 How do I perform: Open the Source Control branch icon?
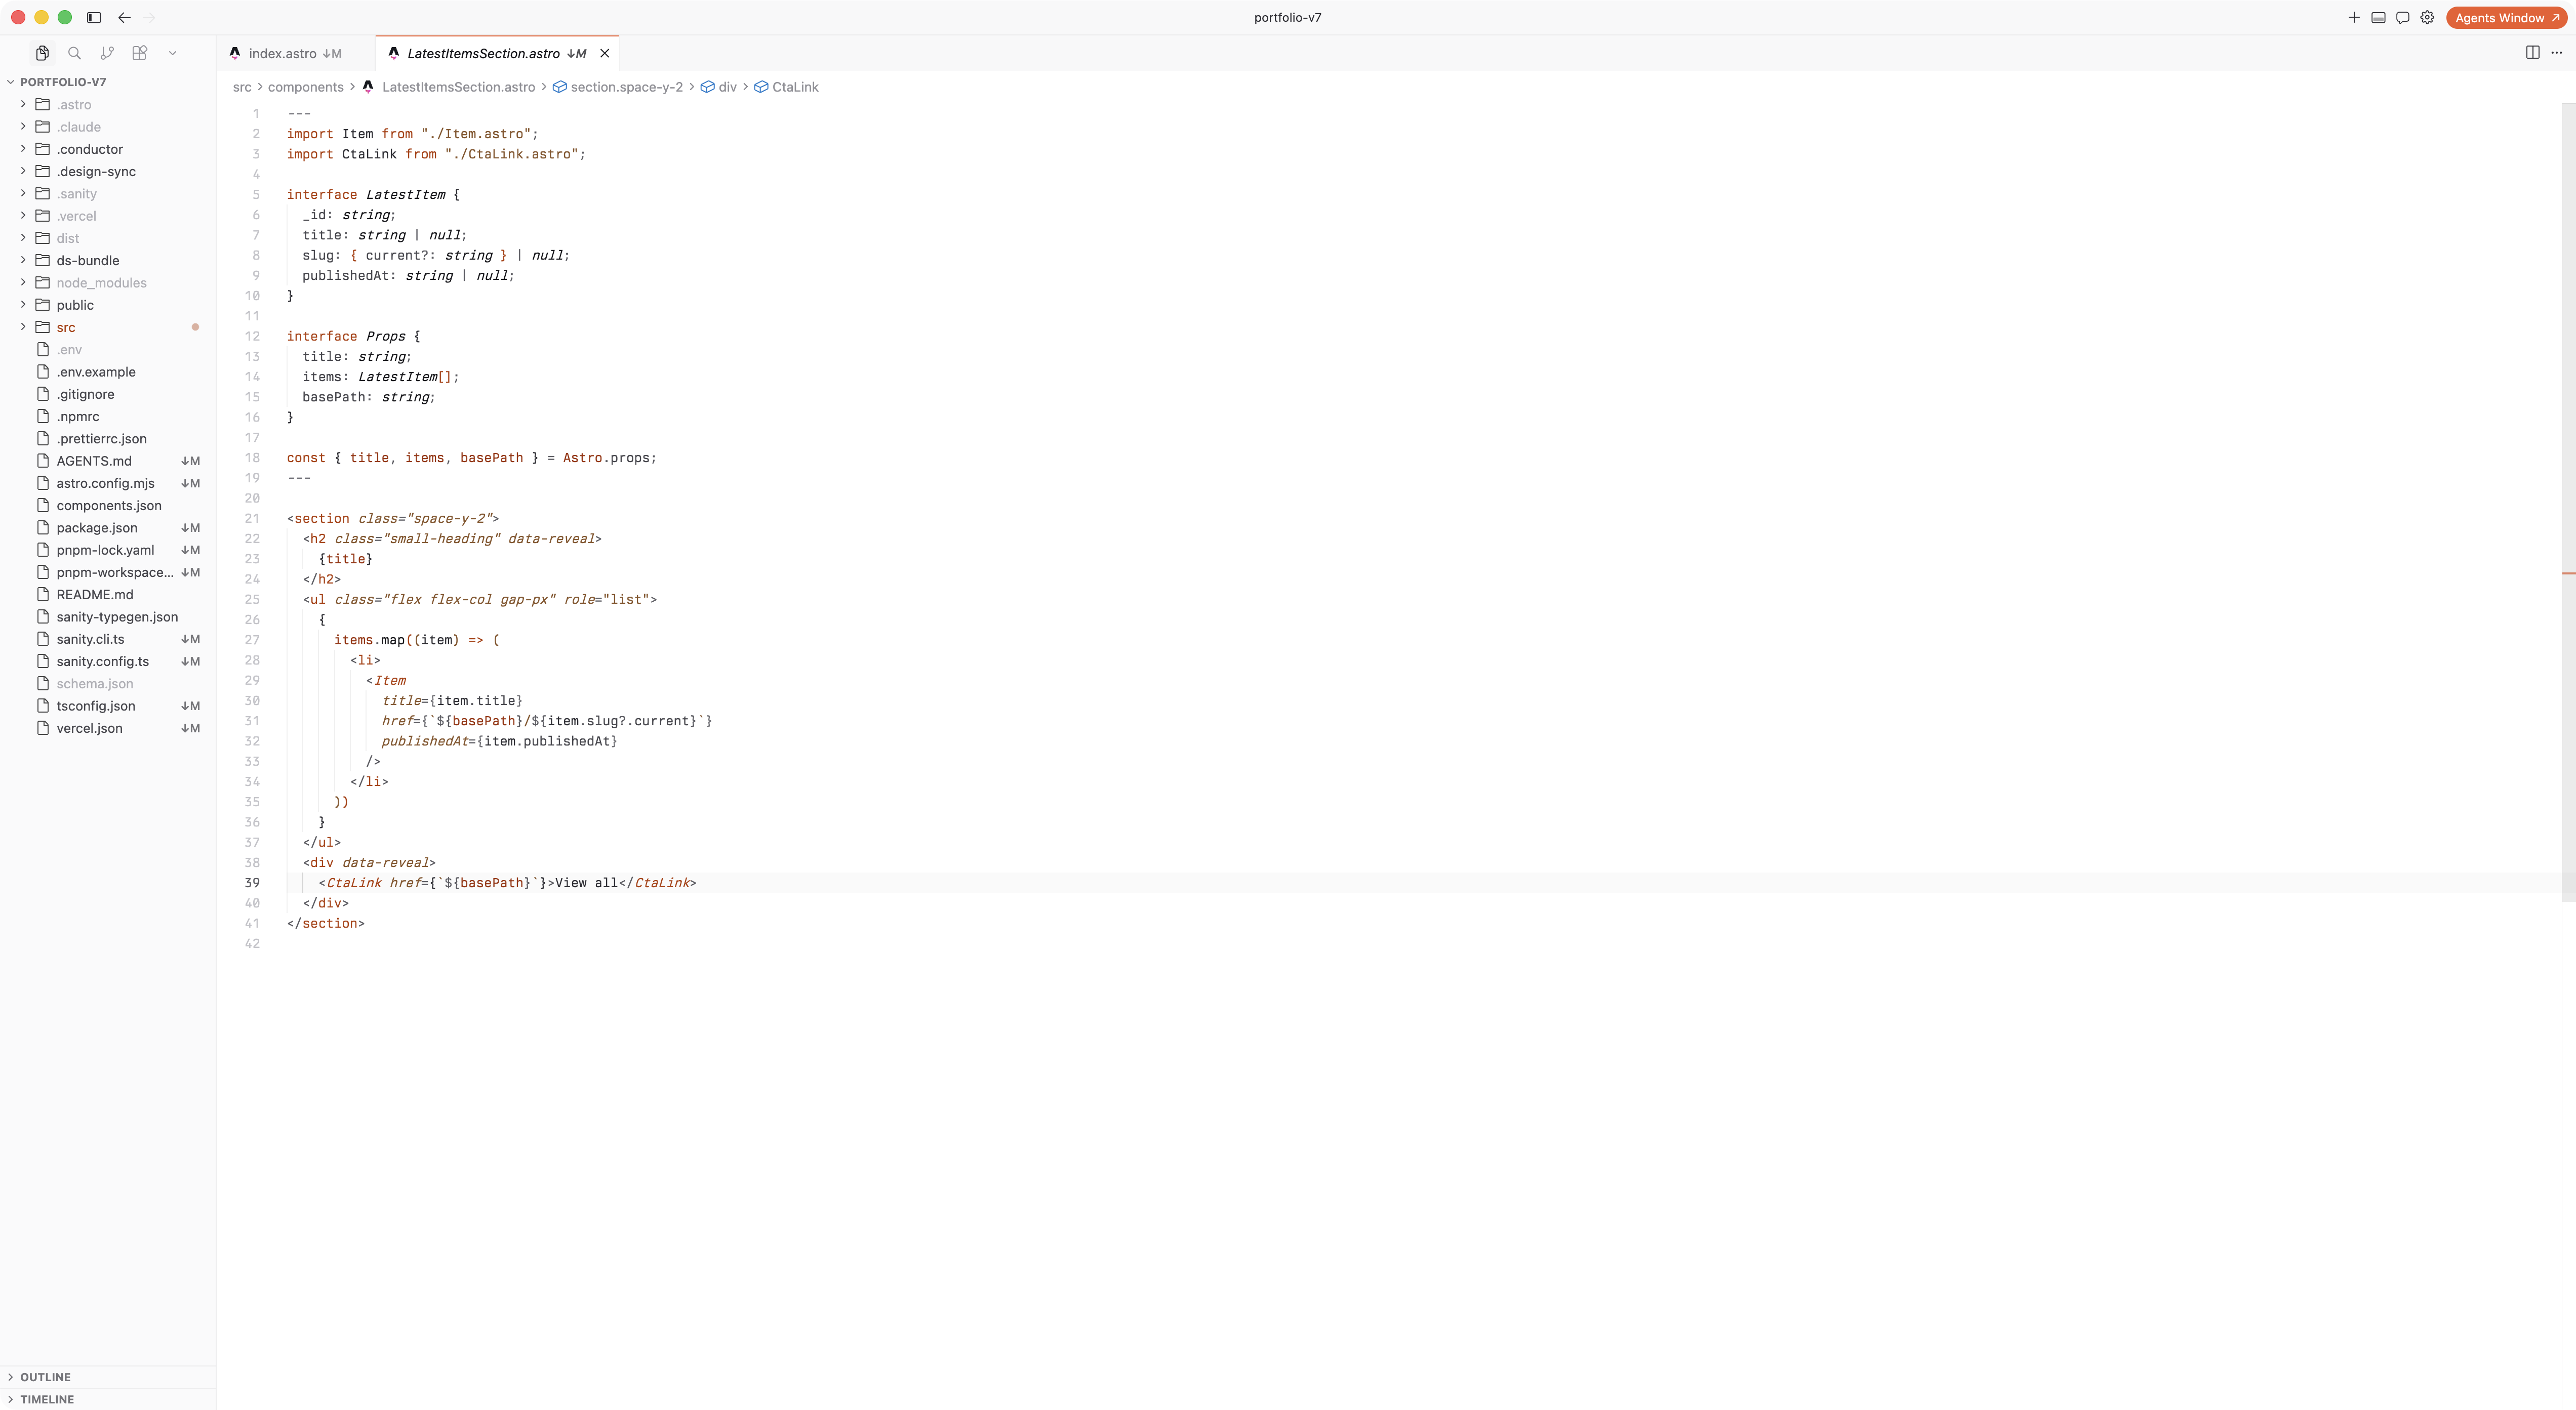tap(107, 53)
